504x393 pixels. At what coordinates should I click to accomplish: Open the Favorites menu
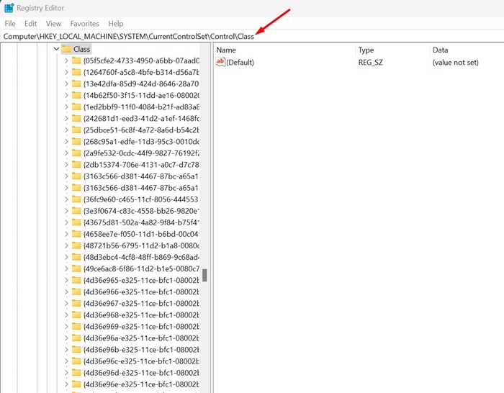84,24
